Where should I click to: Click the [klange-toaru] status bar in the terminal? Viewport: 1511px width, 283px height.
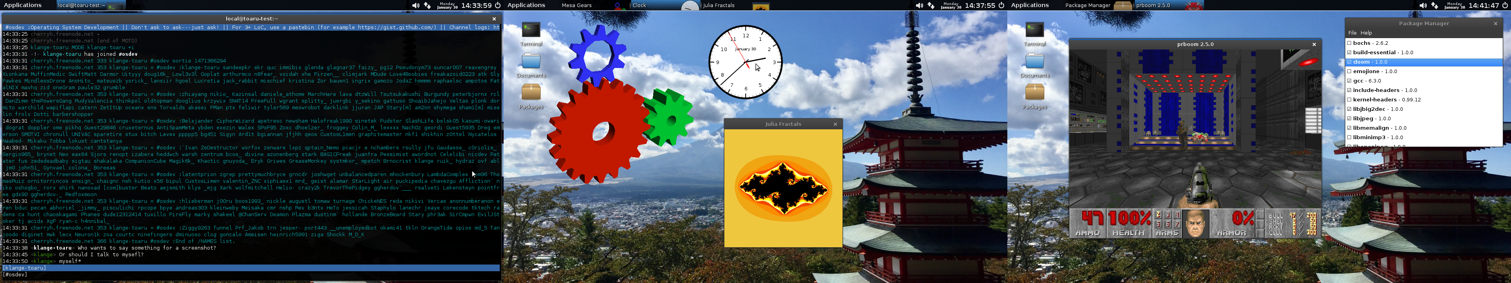251,268
